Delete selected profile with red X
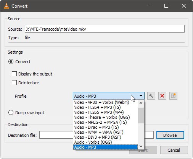193x159 pixels. click(x=162, y=96)
